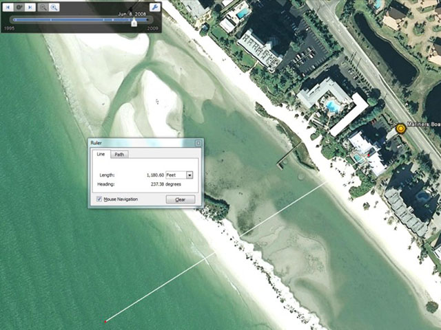Image resolution: width=441 pixels, height=330 pixels.
Task: Open time slider options wrench
Action: coord(154,7)
